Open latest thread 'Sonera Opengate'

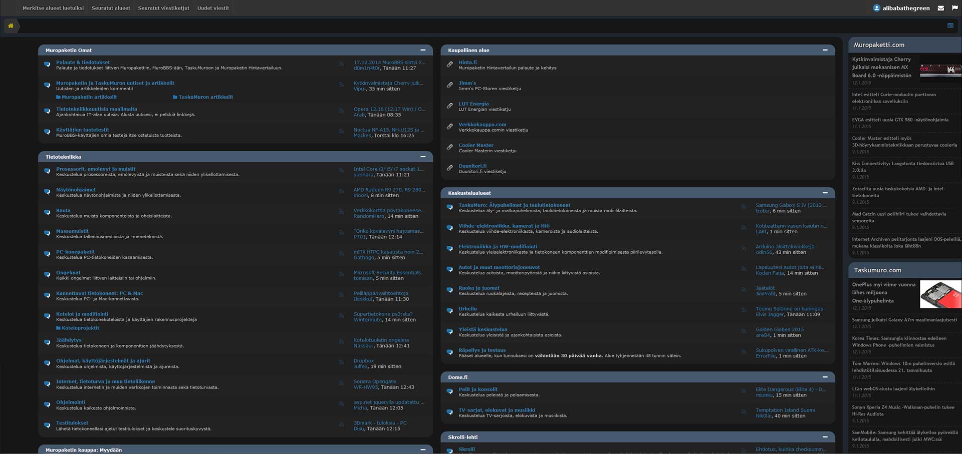(374, 381)
